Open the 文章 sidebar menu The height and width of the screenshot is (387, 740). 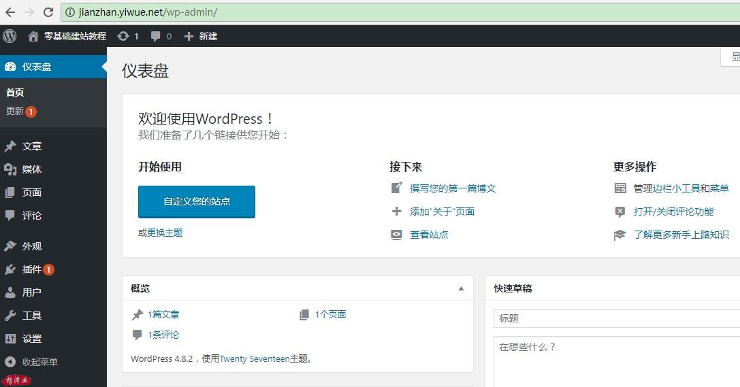[x=53, y=146]
